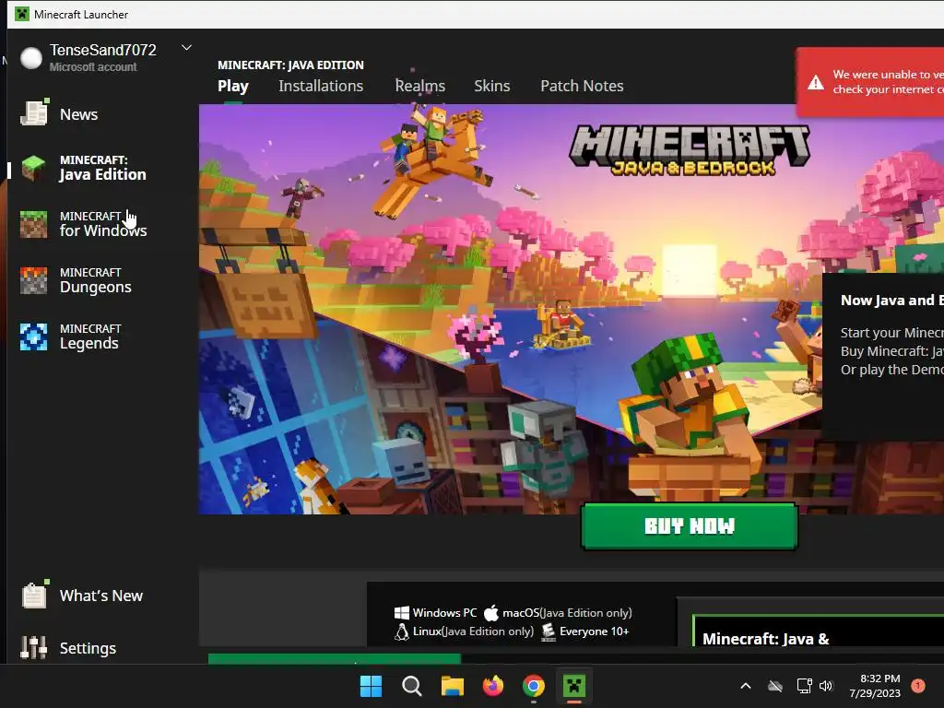
Task: Click the macOS Apple platform logo
Action: click(x=491, y=613)
